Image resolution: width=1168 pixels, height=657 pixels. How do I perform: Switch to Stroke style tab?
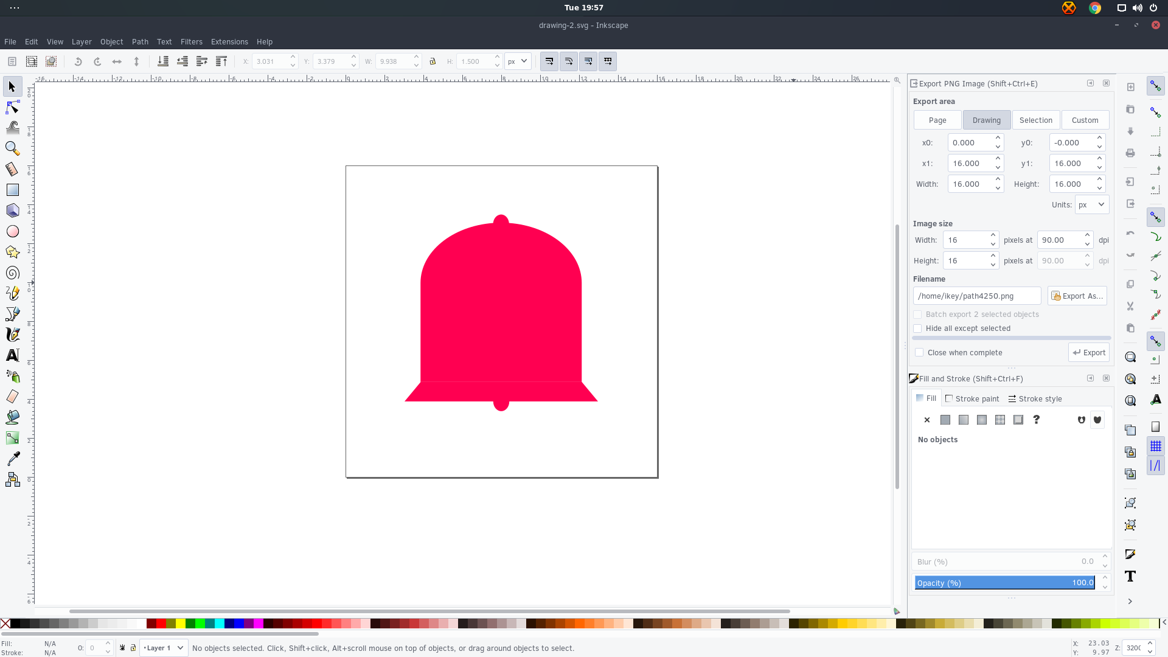(x=1035, y=399)
